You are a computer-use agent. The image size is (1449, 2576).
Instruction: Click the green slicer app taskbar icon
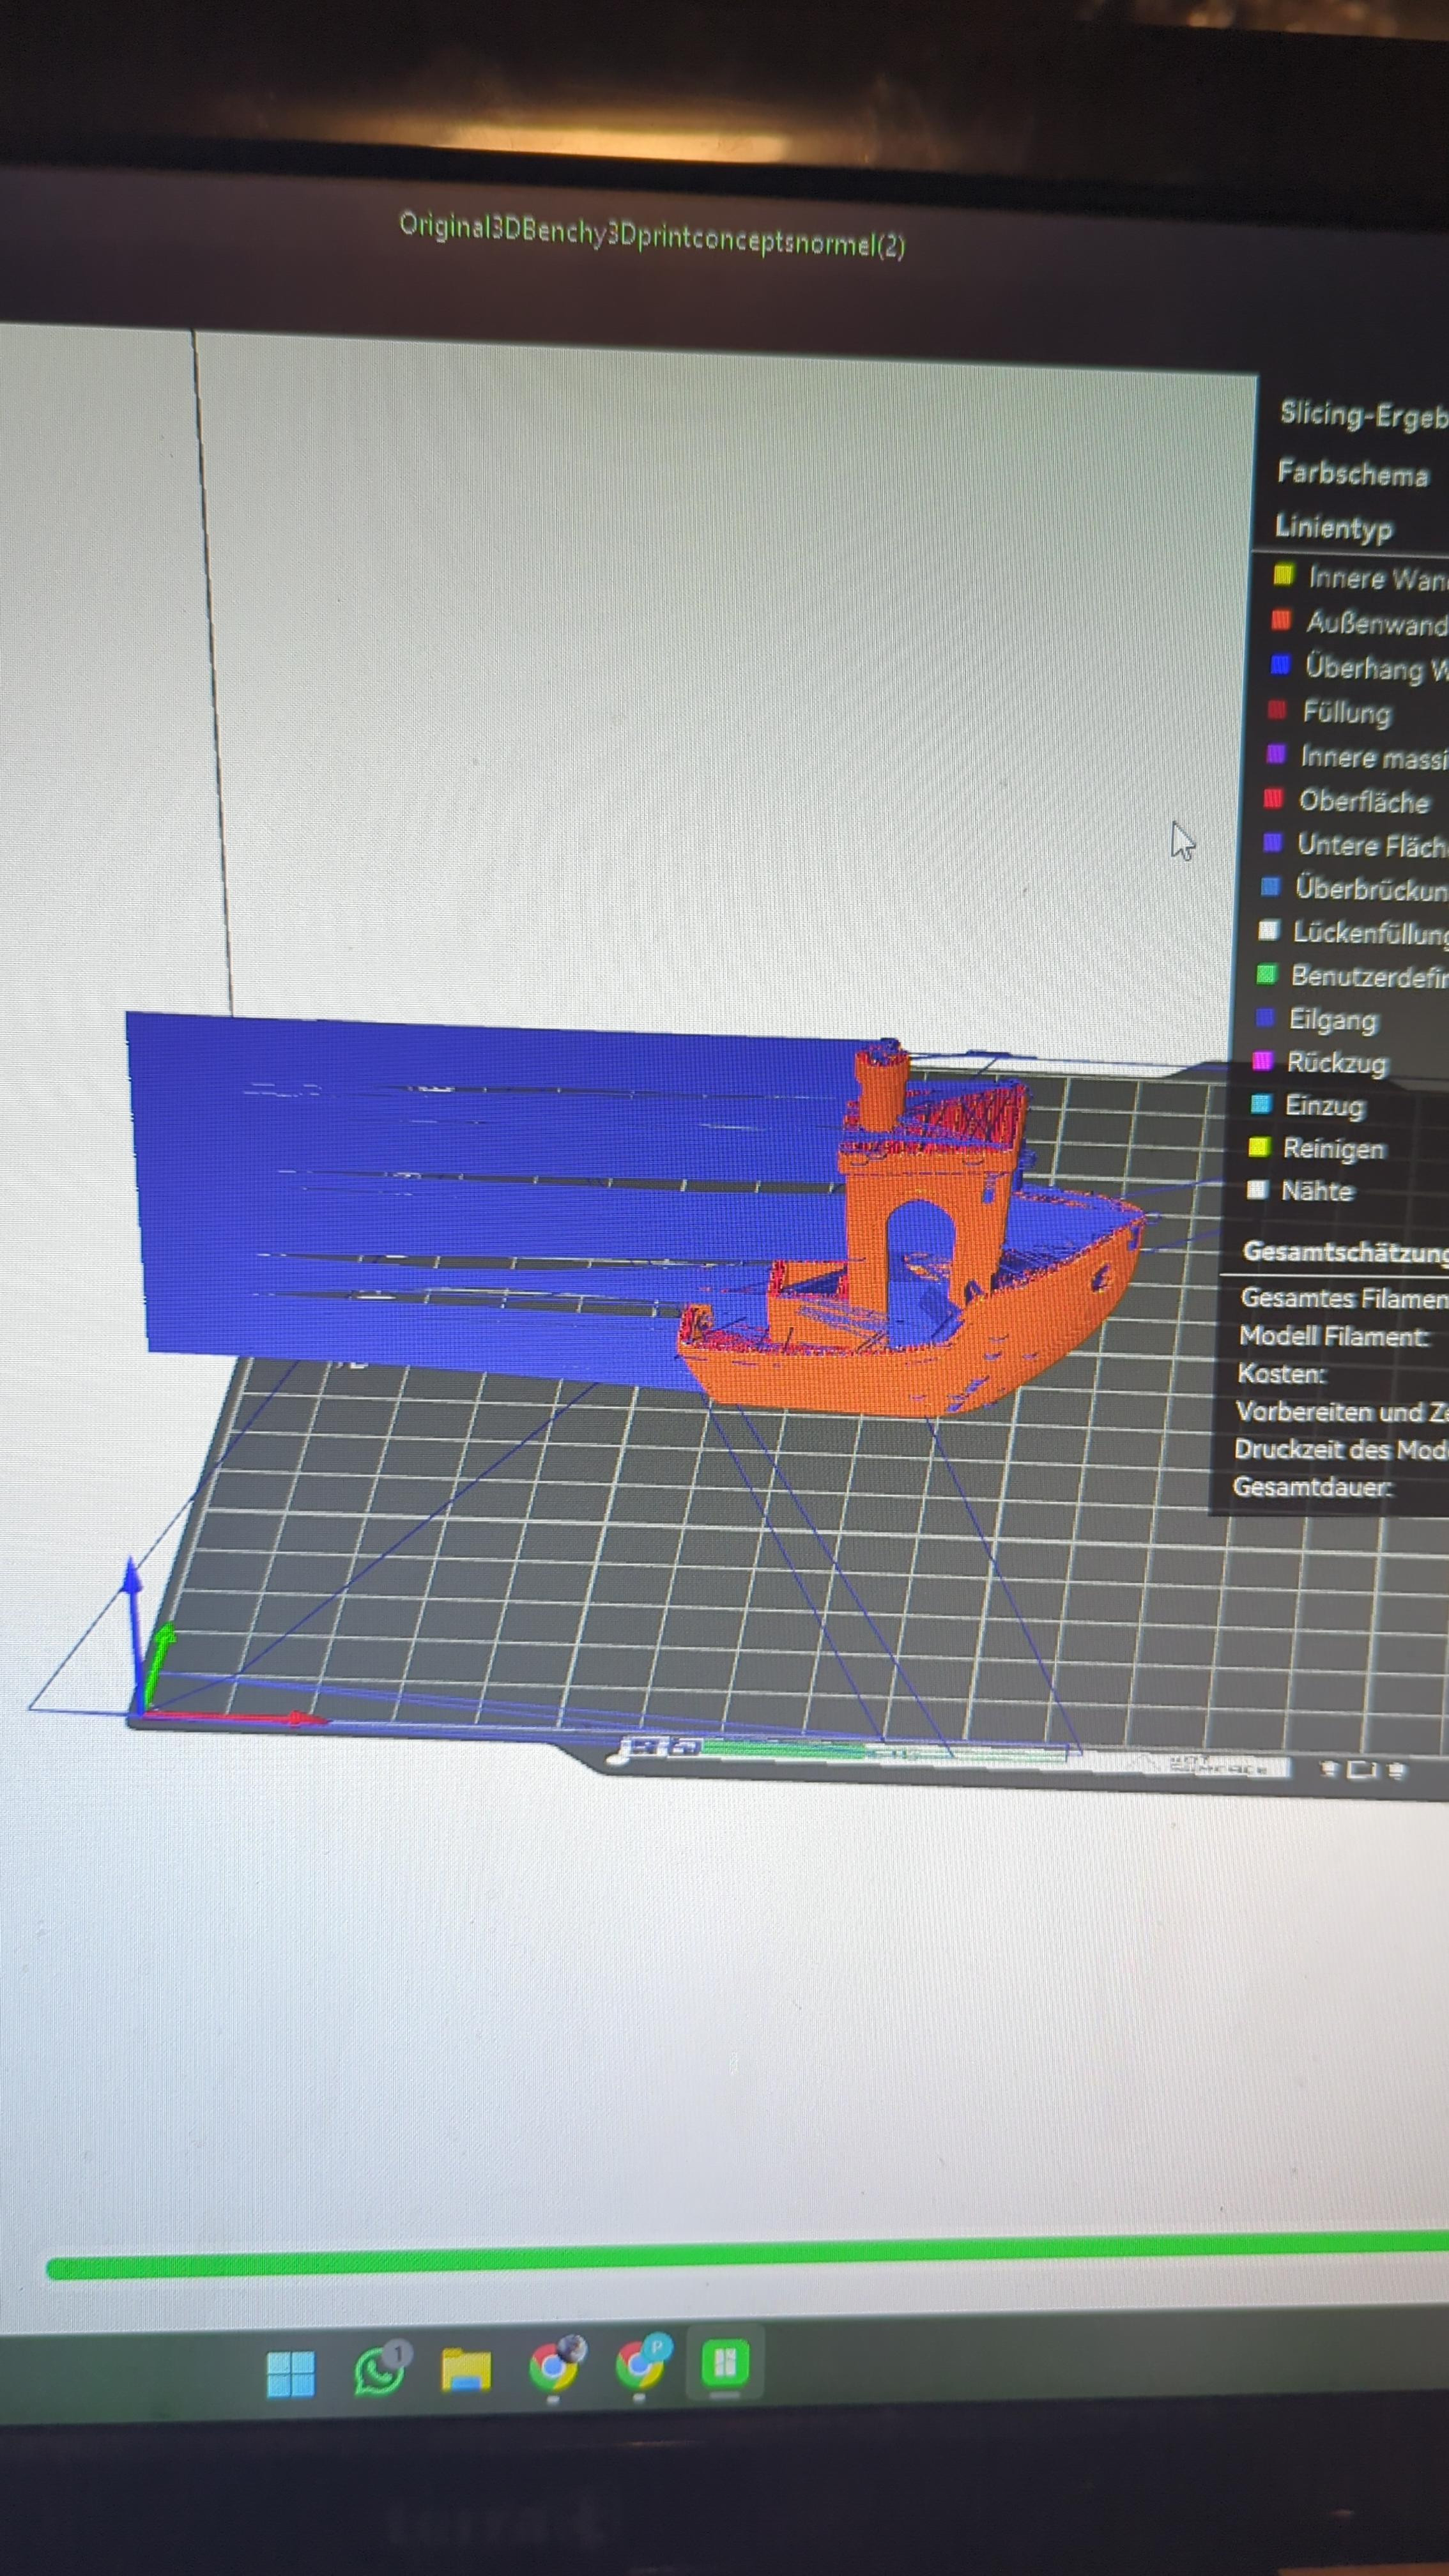point(725,2362)
